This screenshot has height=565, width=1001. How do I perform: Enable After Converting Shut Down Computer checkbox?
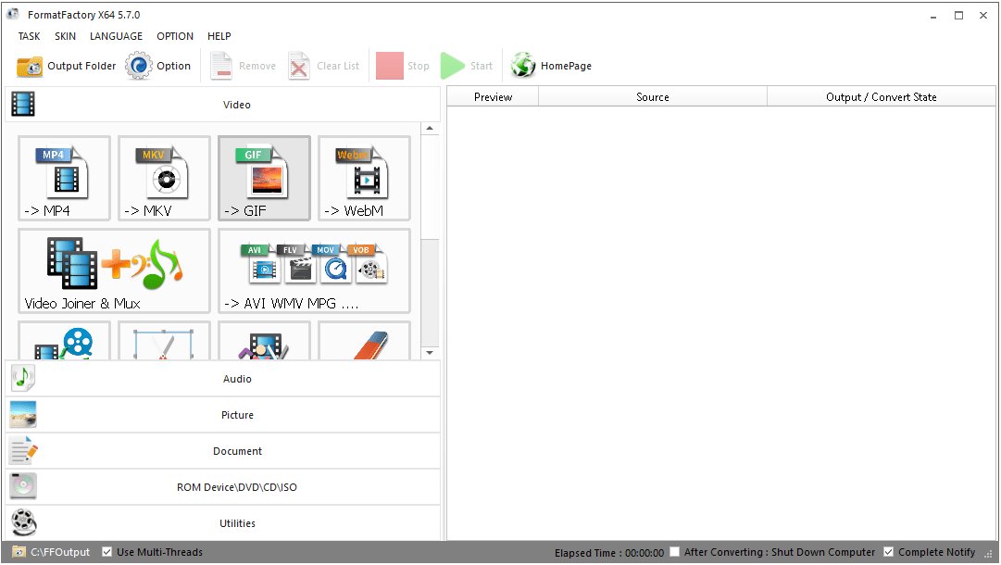(x=674, y=552)
